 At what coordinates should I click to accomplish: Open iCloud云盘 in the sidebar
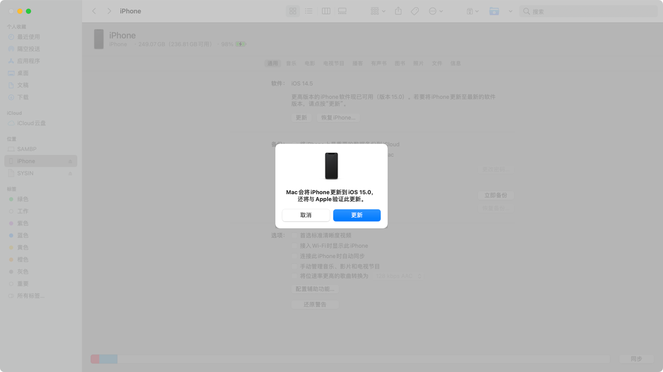tap(41, 123)
